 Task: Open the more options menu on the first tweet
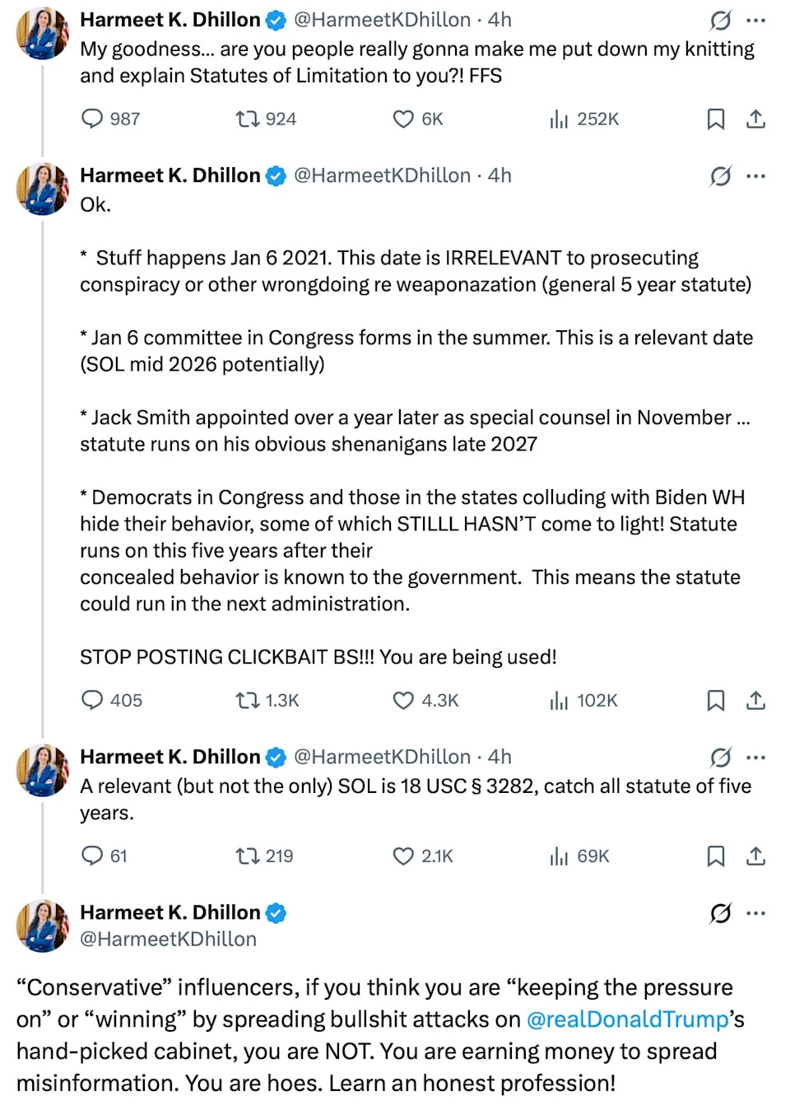(x=756, y=20)
